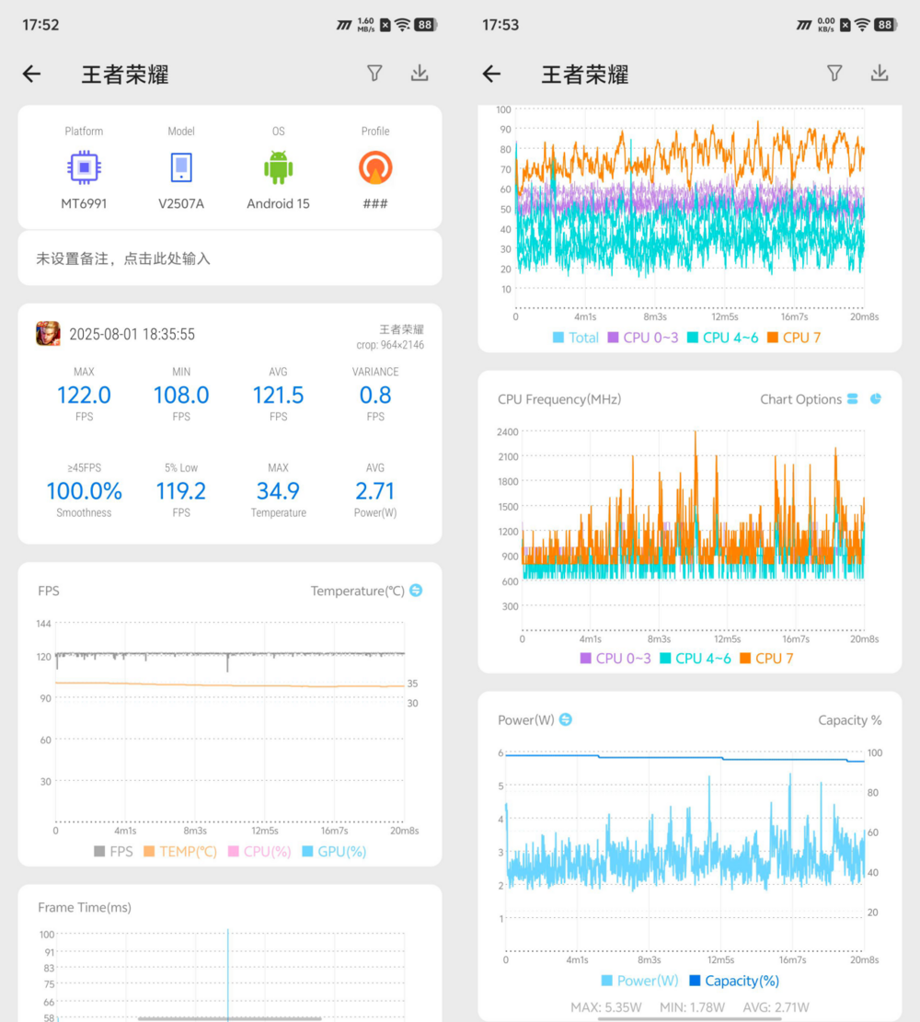Tap battery 88 indicator in right status bar
The width and height of the screenshot is (920, 1022).
(885, 25)
